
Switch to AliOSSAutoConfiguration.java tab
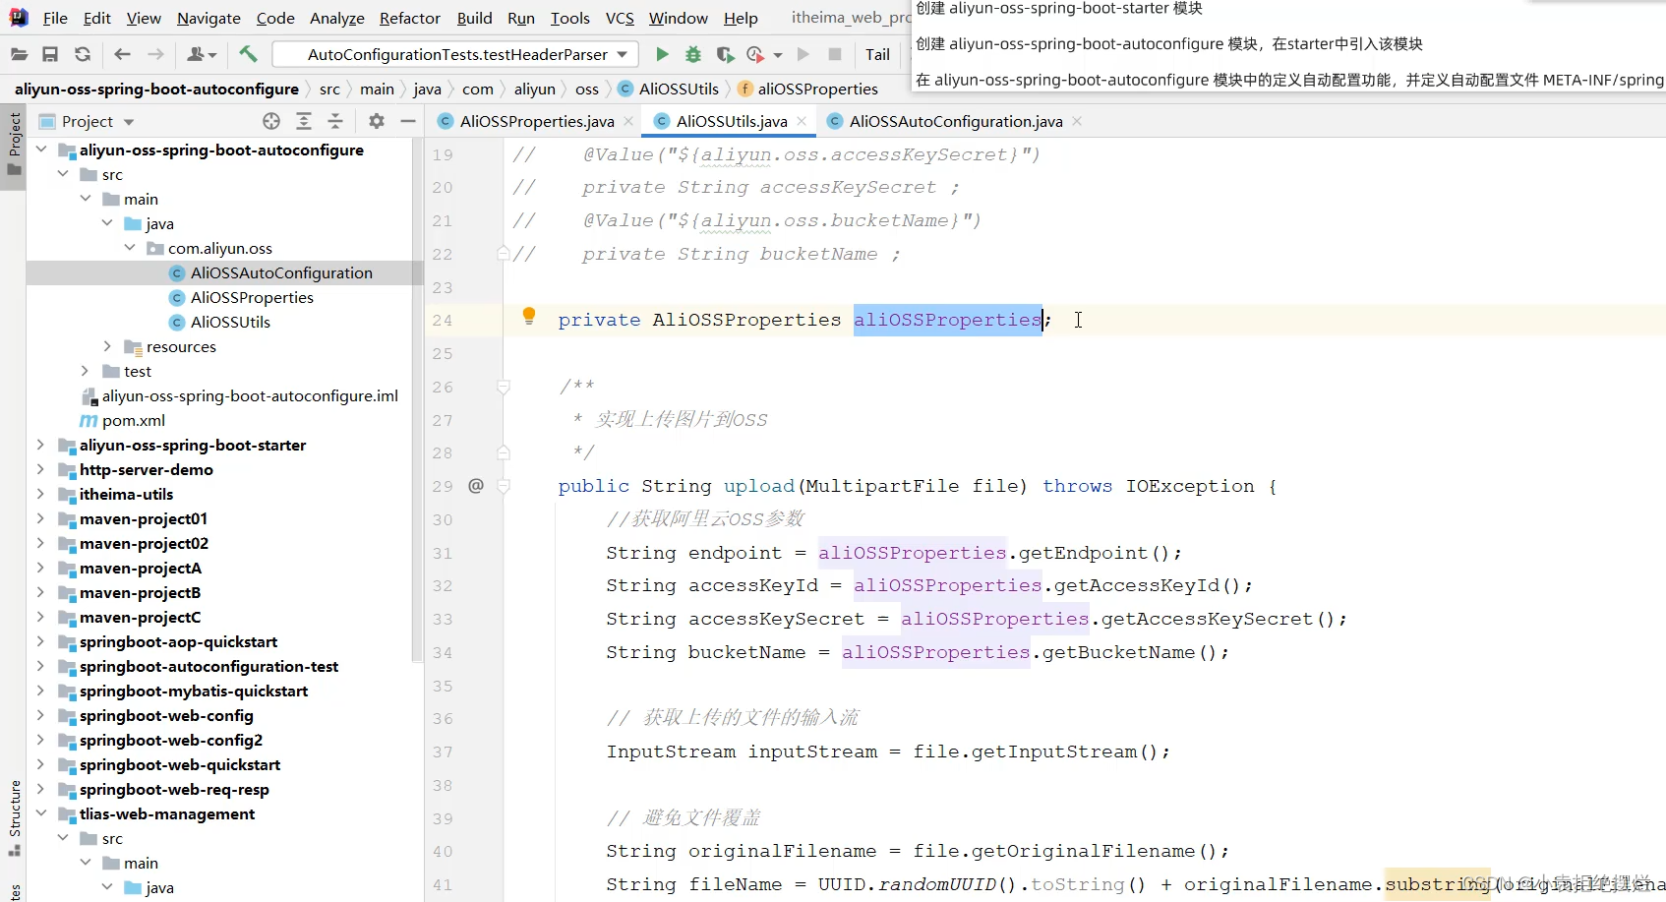(x=956, y=121)
